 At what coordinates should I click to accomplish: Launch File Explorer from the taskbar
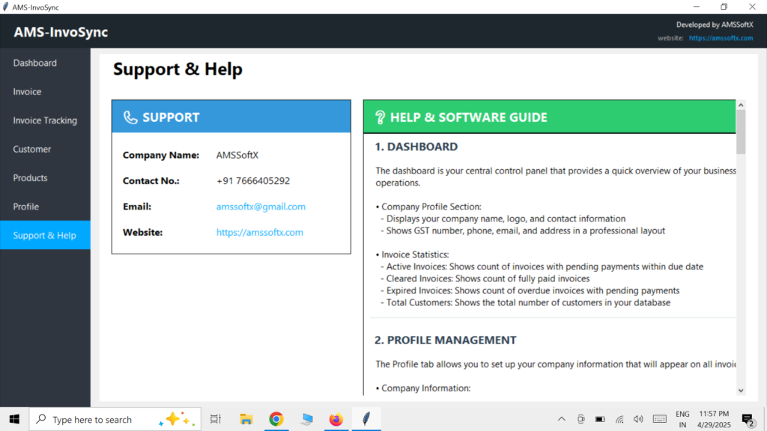246,419
